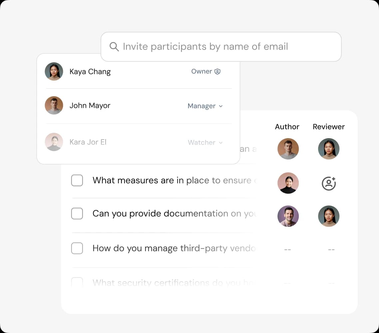Click the invite participants search field
Image resolution: width=379 pixels, height=333 pixels.
[221, 47]
